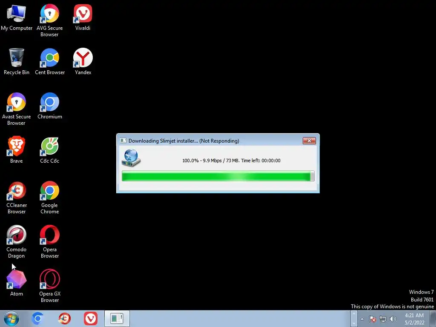Select the AVG Secure Browser shortcut
Image resolution: width=436 pixels, height=327 pixels.
(x=49, y=21)
